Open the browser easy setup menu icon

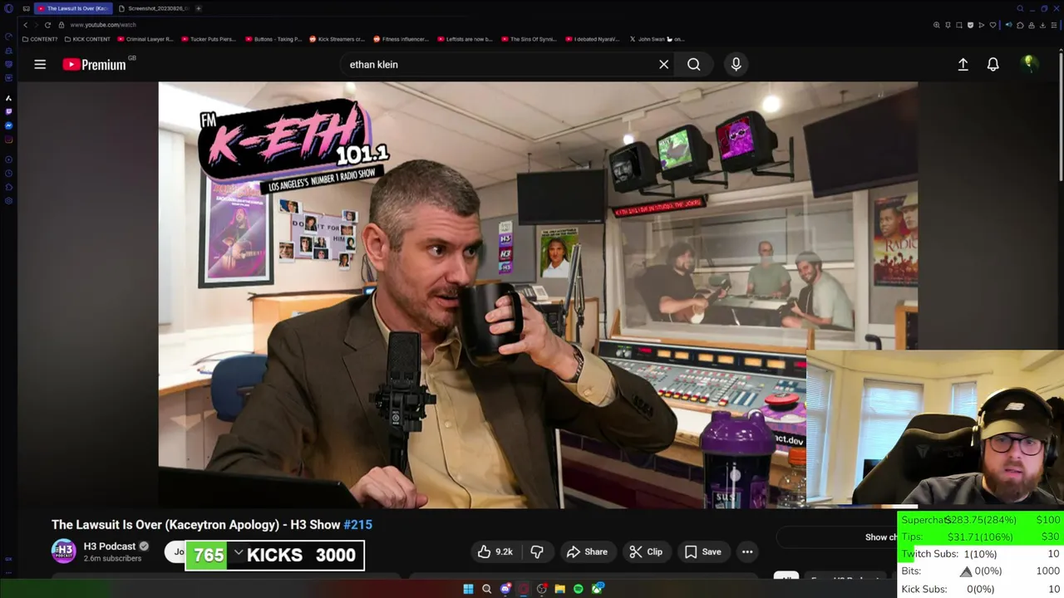coord(1054,25)
